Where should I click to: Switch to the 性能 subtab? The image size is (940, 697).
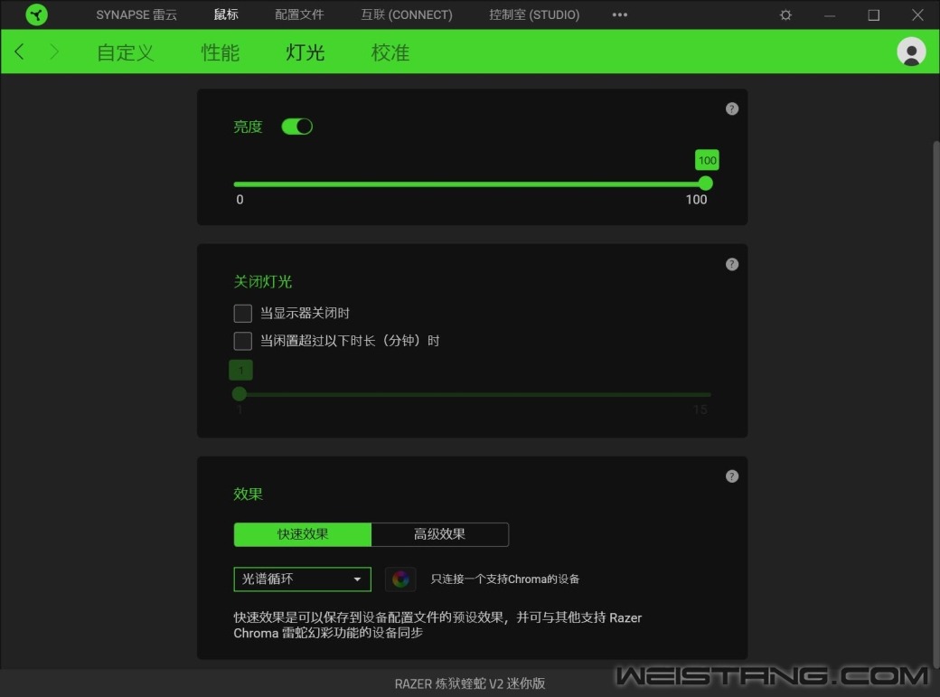(220, 52)
